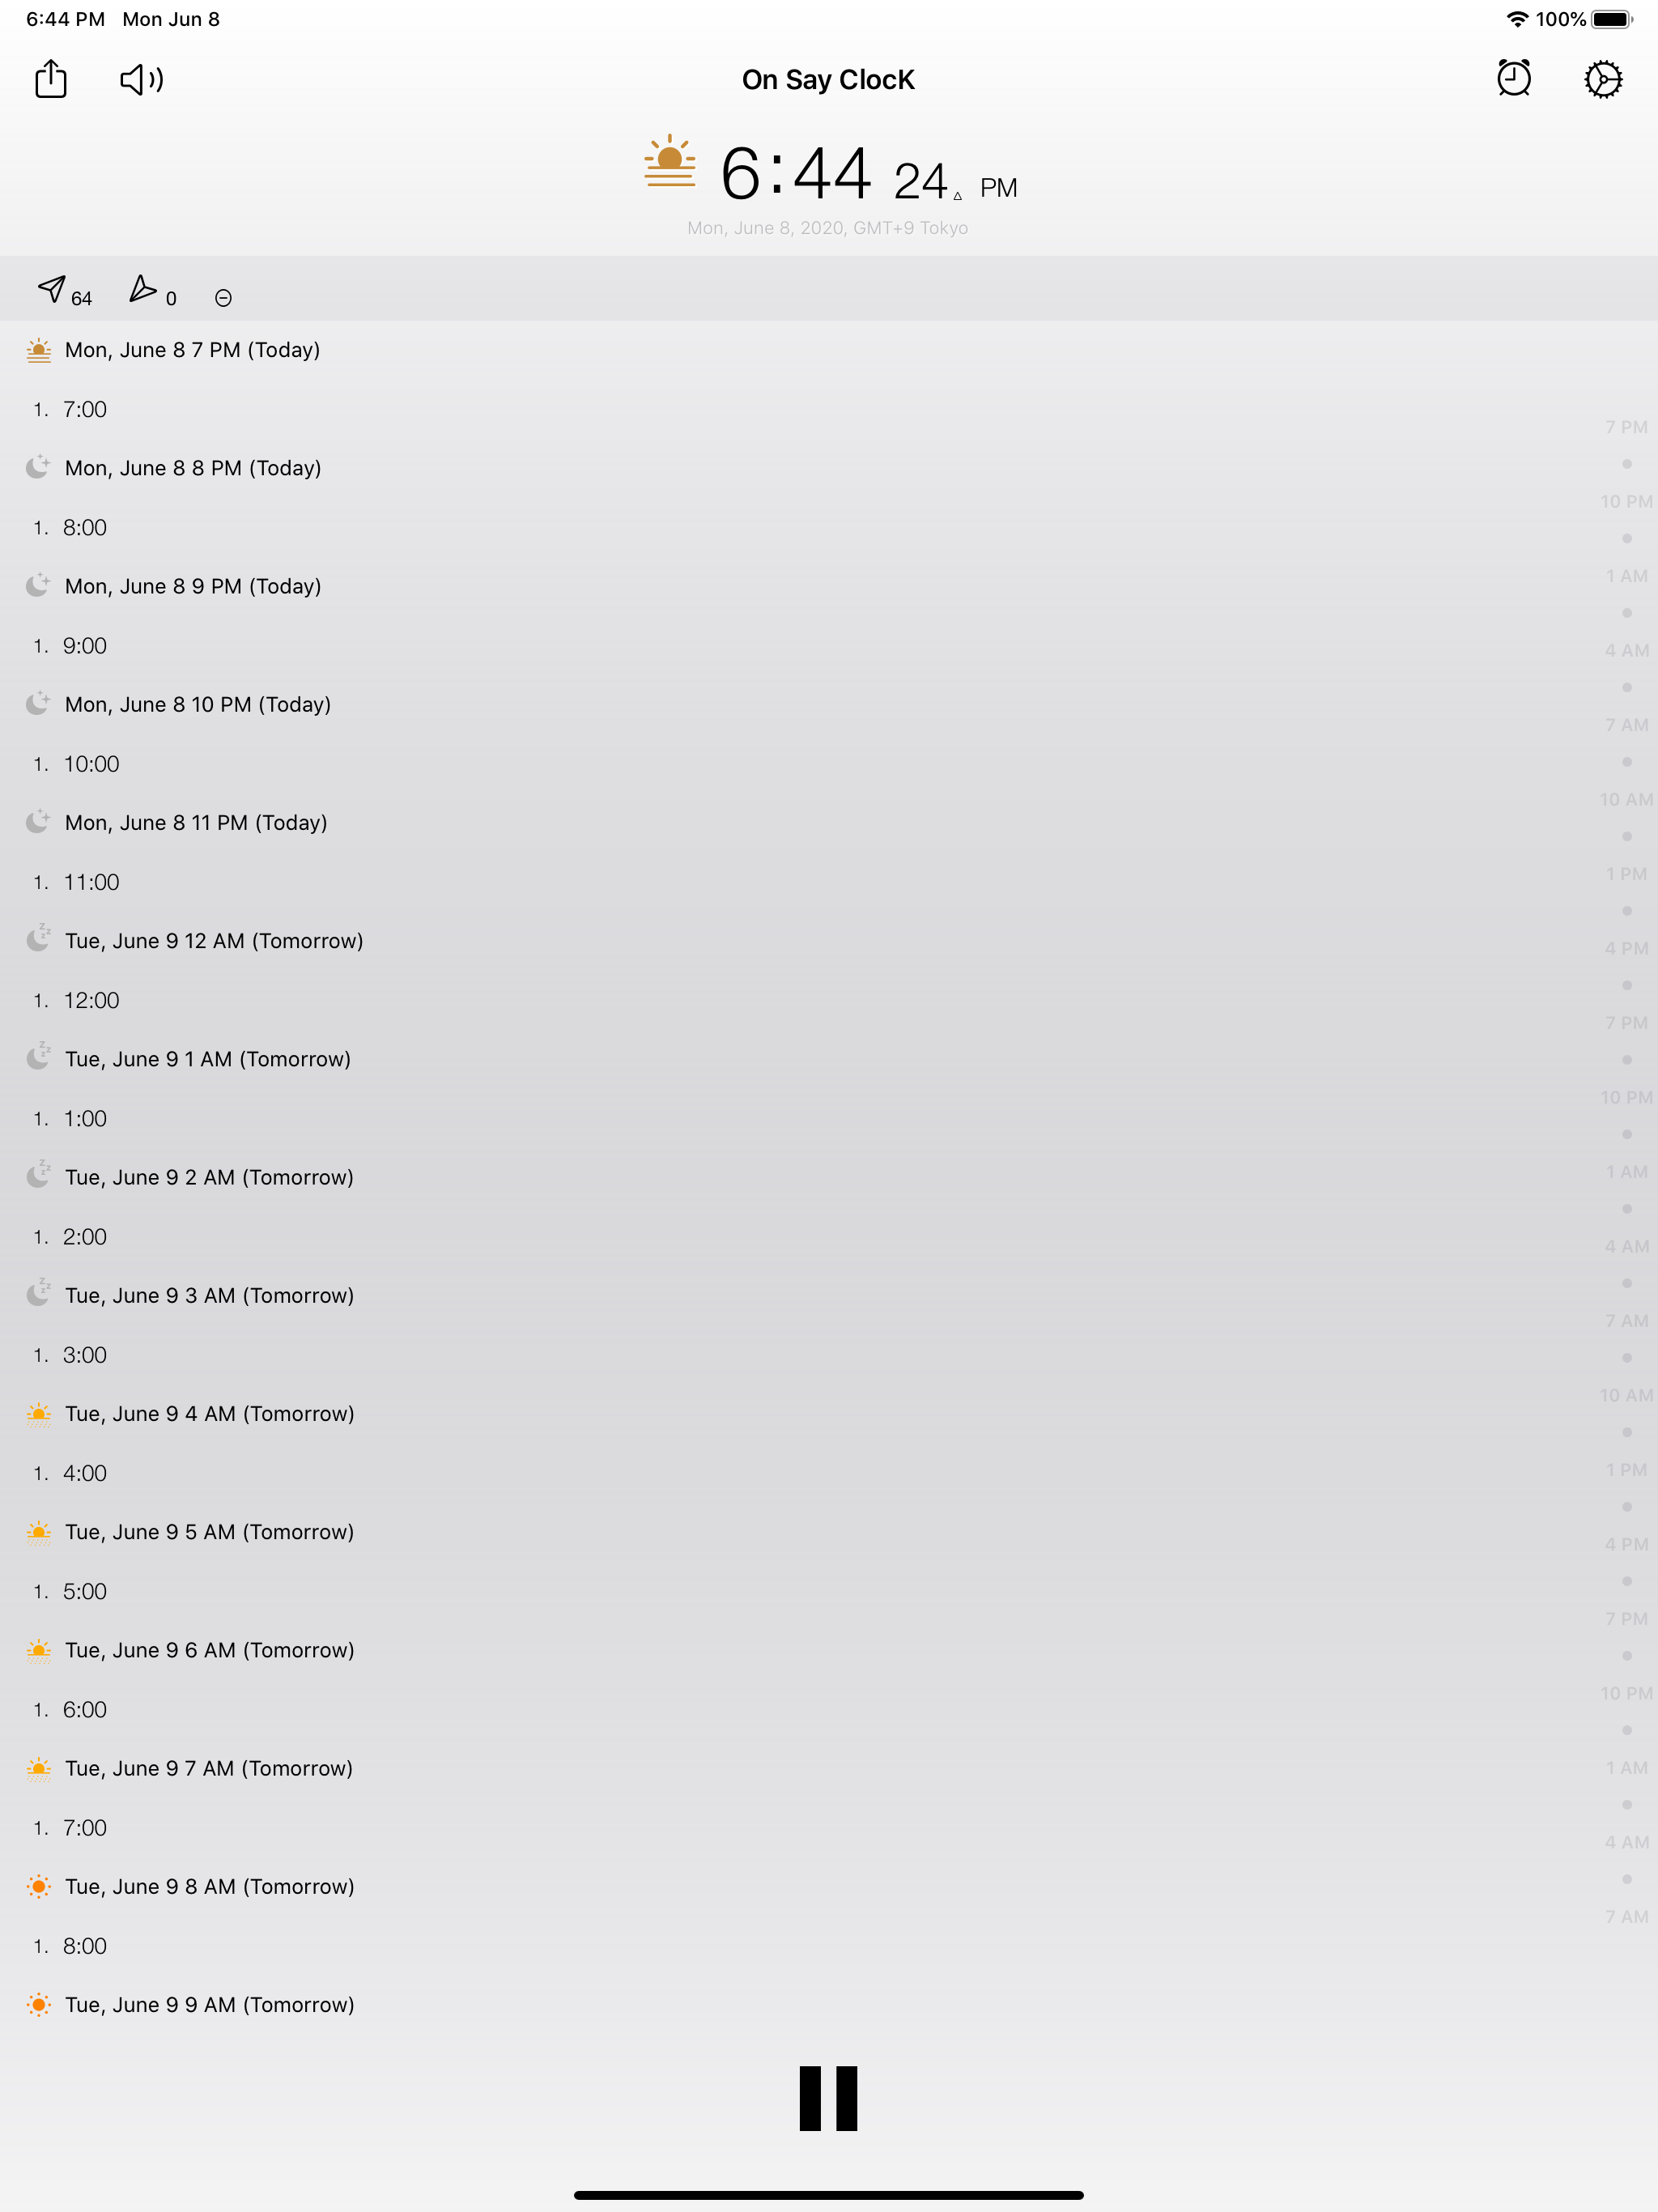Viewport: 1658px width, 2212px height.
Task: Tap the outlined arrow icon showing 0
Action: (x=143, y=289)
